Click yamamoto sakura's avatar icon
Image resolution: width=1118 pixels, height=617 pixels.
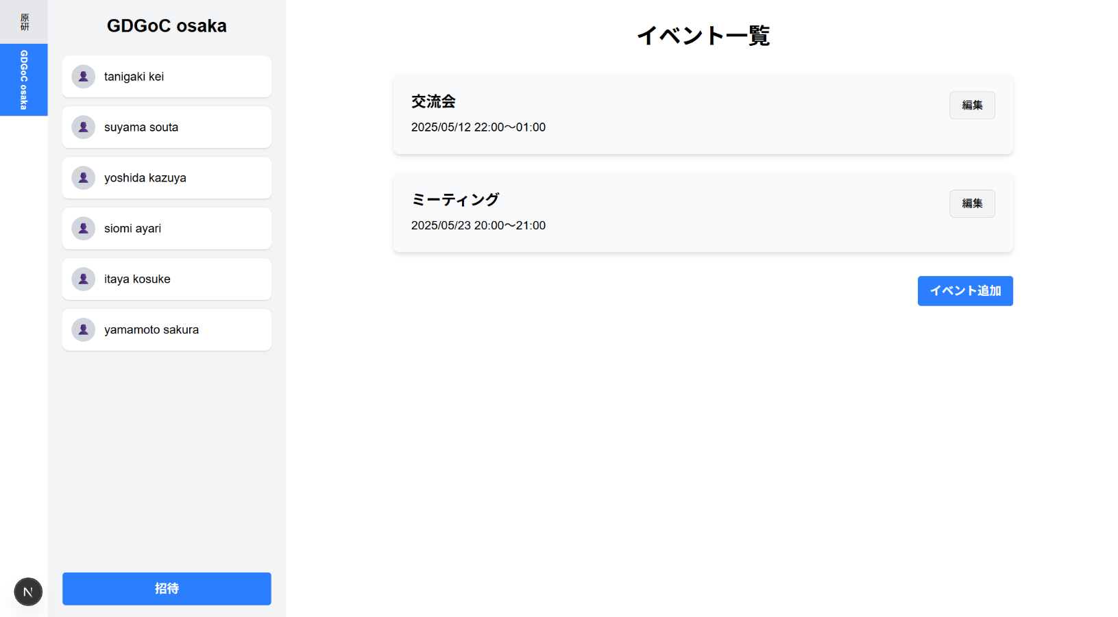(x=83, y=330)
